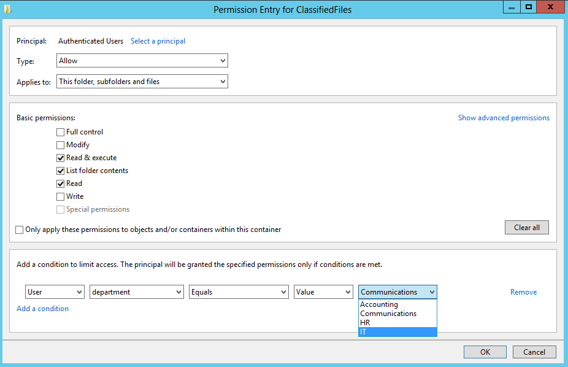This screenshot has height=367, width=568.
Task: Maximize the Permission Entry window
Action: (x=528, y=7)
